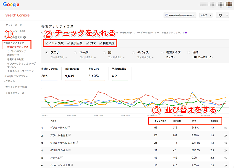Click the double-arrow icon on row 3
Screen dimensions: 234x168
[x=226, y=143]
